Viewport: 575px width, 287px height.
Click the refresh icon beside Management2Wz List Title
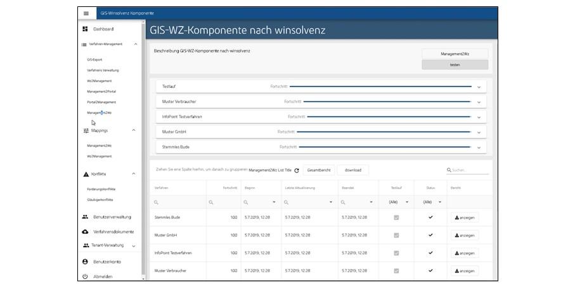click(296, 171)
